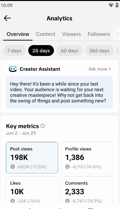Go to the Followers tab
This screenshot has height=209, width=120.
99,34
